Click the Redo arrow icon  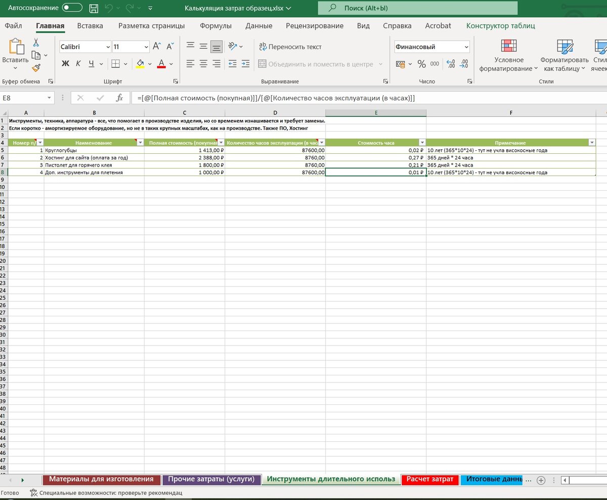130,9
